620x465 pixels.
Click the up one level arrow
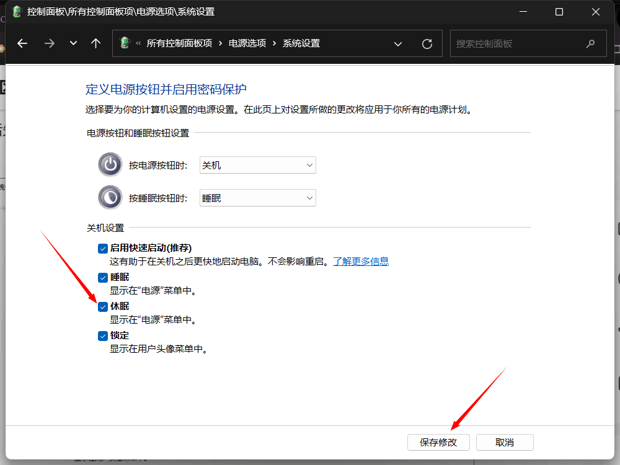click(95, 43)
